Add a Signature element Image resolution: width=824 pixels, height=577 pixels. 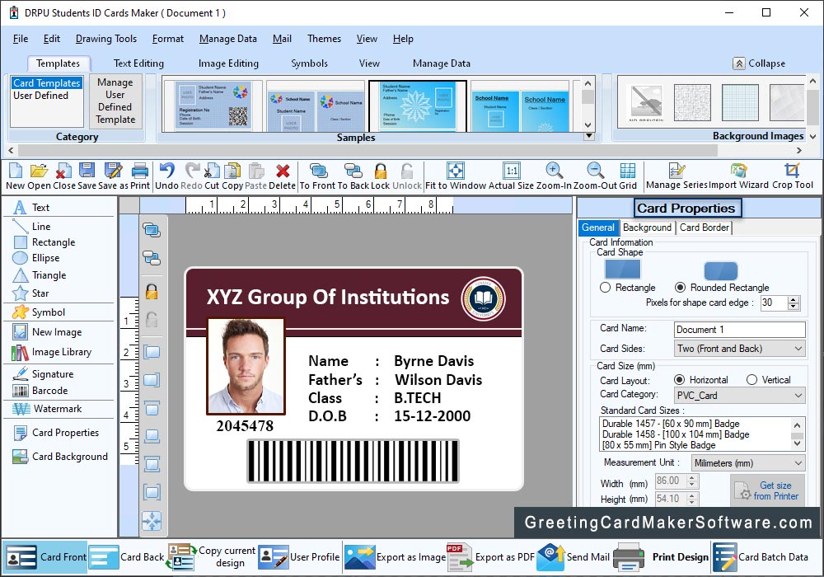[43, 374]
